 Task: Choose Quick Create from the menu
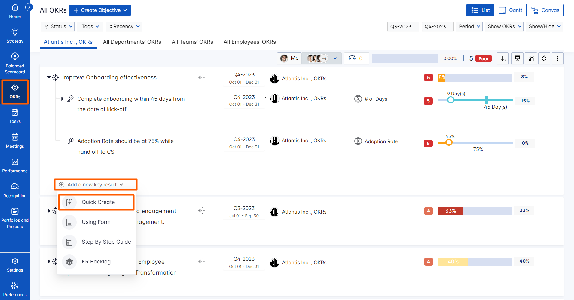click(96, 202)
